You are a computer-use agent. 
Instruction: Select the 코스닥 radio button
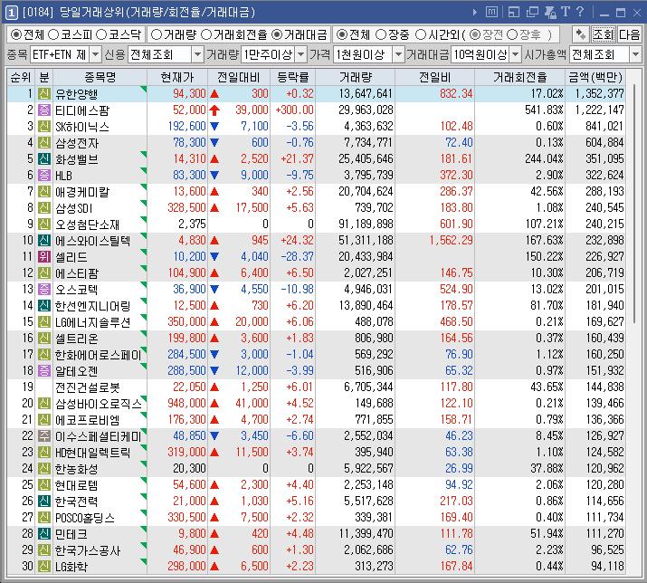point(101,34)
